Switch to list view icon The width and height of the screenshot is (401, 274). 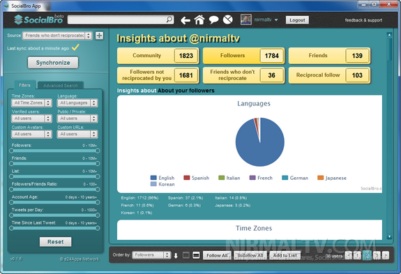(196, 255)
